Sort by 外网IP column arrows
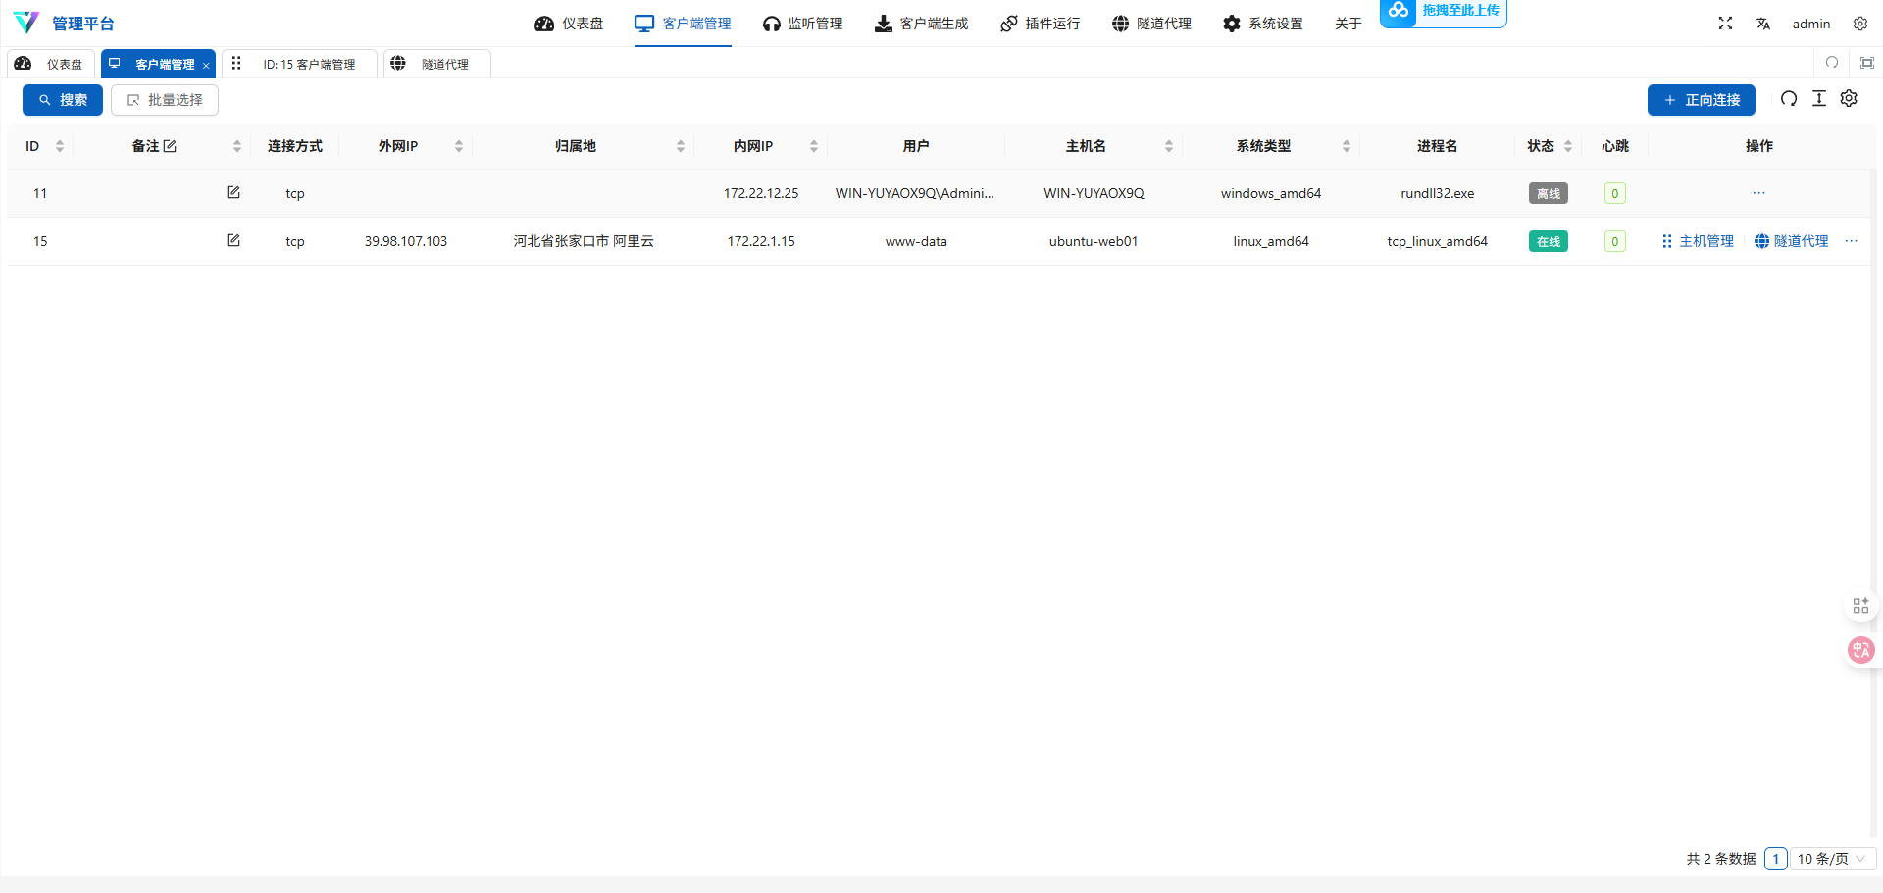Image resolution: width=1883 pixels, height=893 pixels. 459,146
